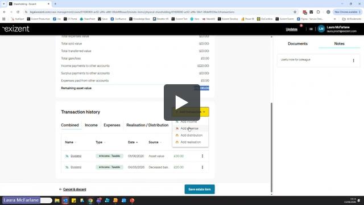
Task: Reload the page using the browser refresh icon
Action: pos(18,12)
